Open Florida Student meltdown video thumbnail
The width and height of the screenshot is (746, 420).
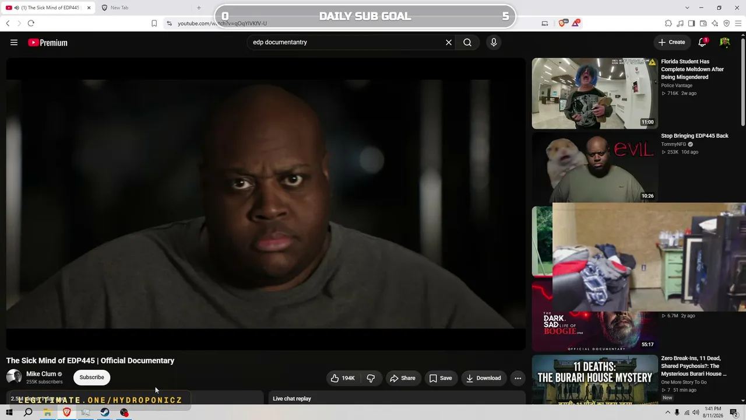tap(594, 93)
